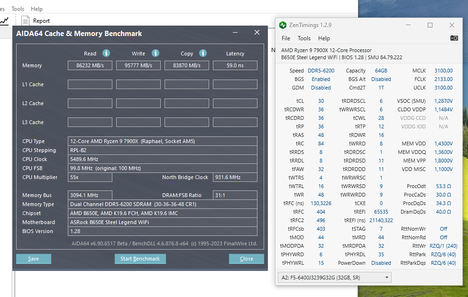Open the ZenTimings Help menu
The height and width of the screenshot is (297, 468).
324,38
